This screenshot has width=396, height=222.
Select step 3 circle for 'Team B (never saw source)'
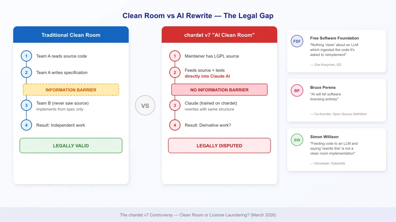point(26,105)
